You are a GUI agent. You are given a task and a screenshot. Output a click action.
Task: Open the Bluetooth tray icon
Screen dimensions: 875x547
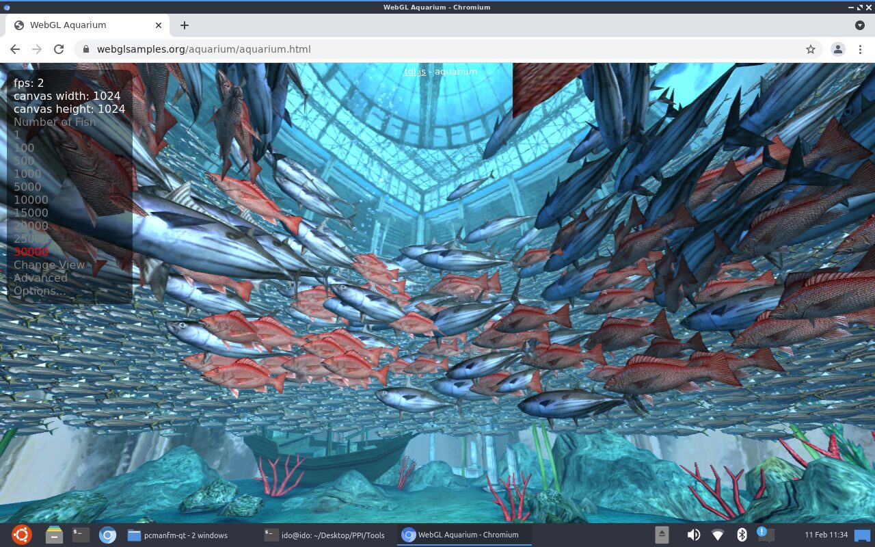point(742,535)
